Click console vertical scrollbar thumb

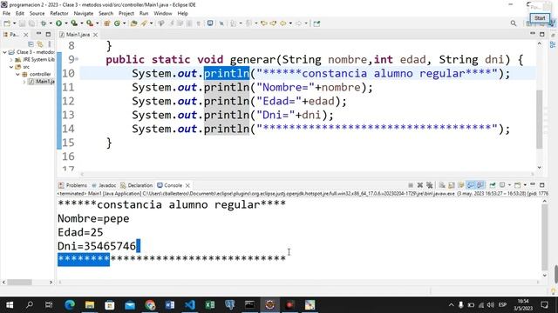tap(545, 237)
